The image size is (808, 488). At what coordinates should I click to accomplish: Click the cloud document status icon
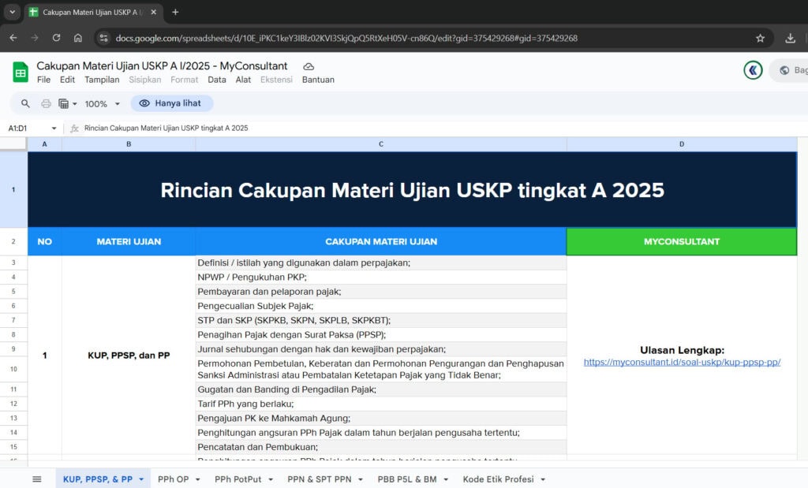(309, 66)
